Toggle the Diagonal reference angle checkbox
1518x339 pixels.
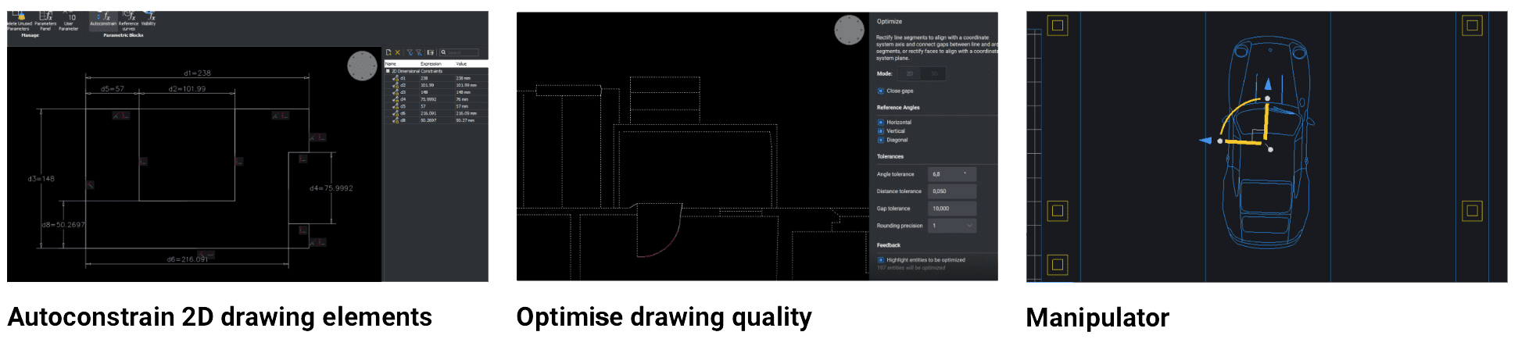click(x=881, y=140)
